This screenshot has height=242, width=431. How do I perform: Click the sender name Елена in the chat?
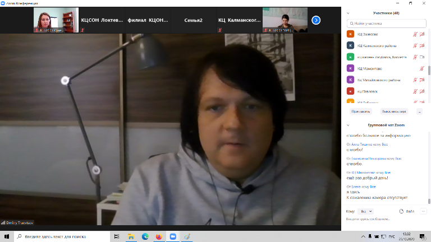(356, 187)
